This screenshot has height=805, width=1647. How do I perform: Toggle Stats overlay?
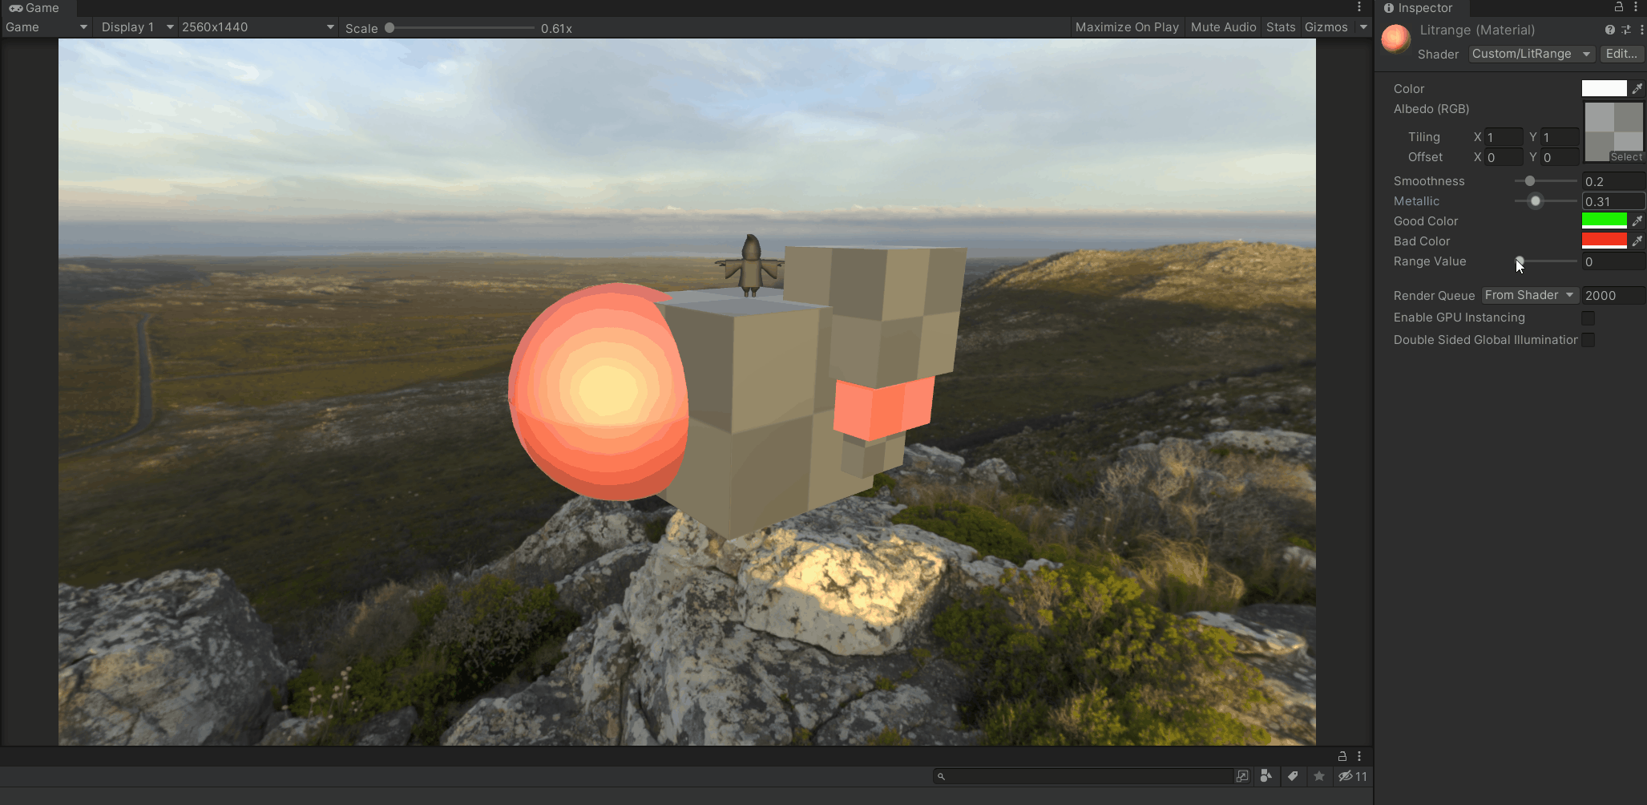[1281, 27]
